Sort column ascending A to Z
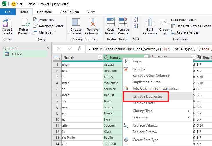 pos(136,20)
